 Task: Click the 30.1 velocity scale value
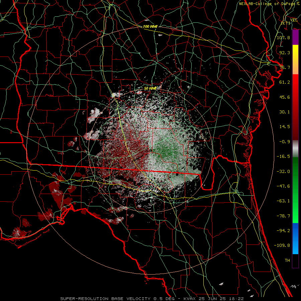point(285,112)
